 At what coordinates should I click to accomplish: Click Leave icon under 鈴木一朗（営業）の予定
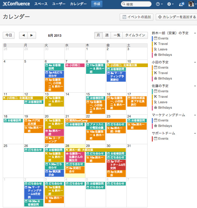point(155,49)
